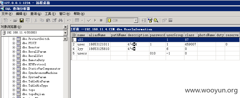This screenshot has width=240, height=98.
Task: Open the CIM database dropdown
Action: click(136, 20)
